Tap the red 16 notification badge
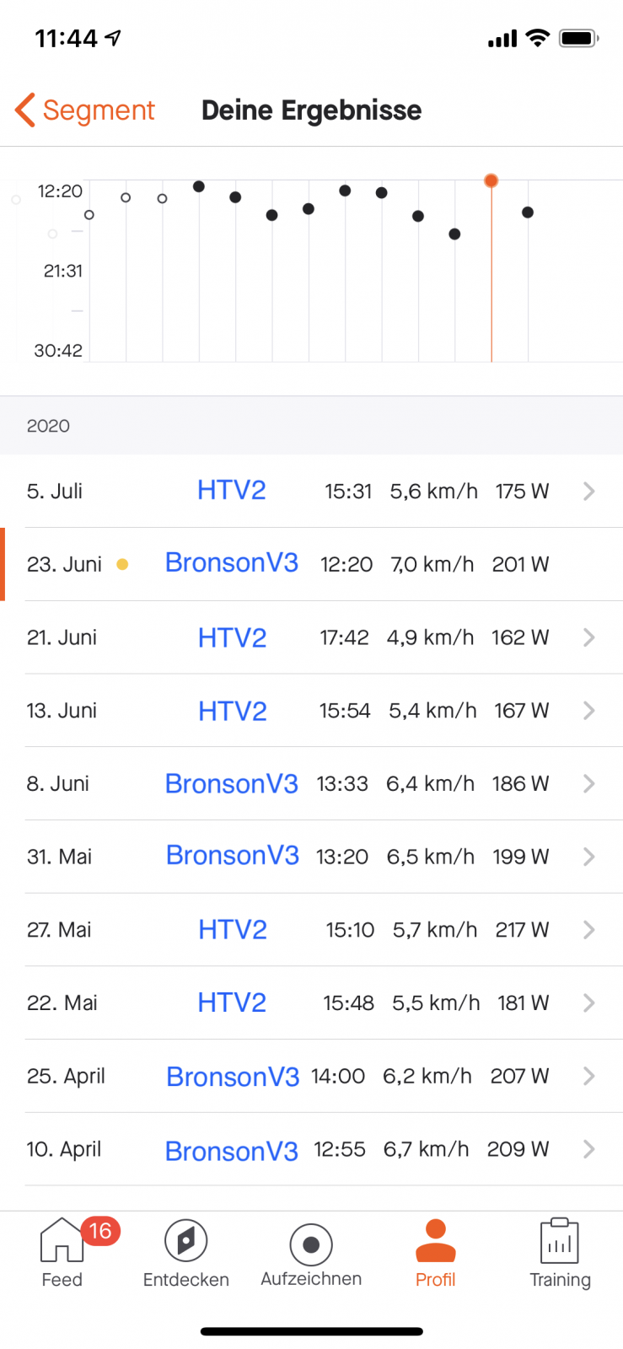Image resolution: width=623 pixels, height=1349 pixels. coord(100,1231)
